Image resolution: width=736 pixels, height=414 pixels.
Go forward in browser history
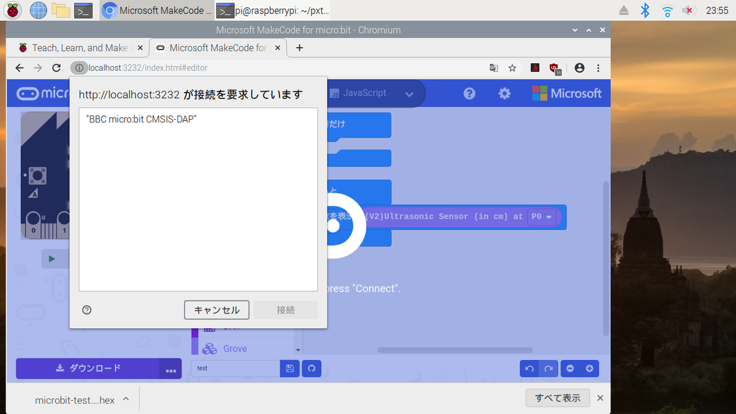38,68
